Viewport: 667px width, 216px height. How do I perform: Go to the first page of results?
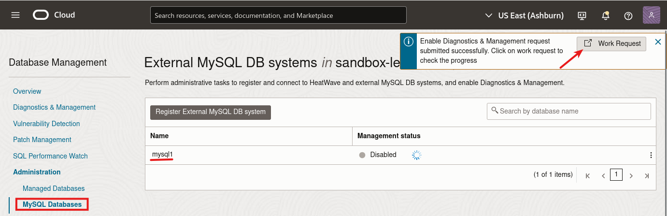[588, 176]
